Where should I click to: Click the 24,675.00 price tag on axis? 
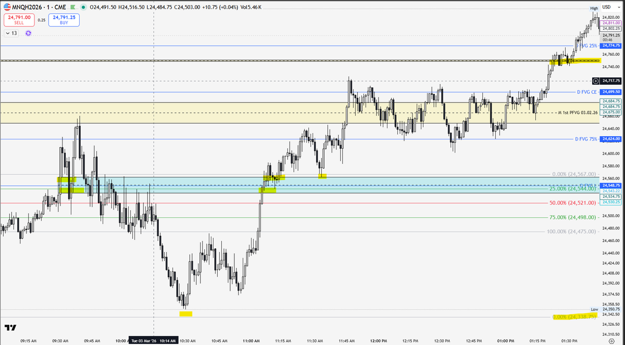pos(610,112)
